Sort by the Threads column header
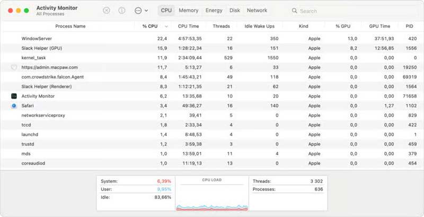Image resolution: width=424 pixels, height=217 pixels. (221, 26)
